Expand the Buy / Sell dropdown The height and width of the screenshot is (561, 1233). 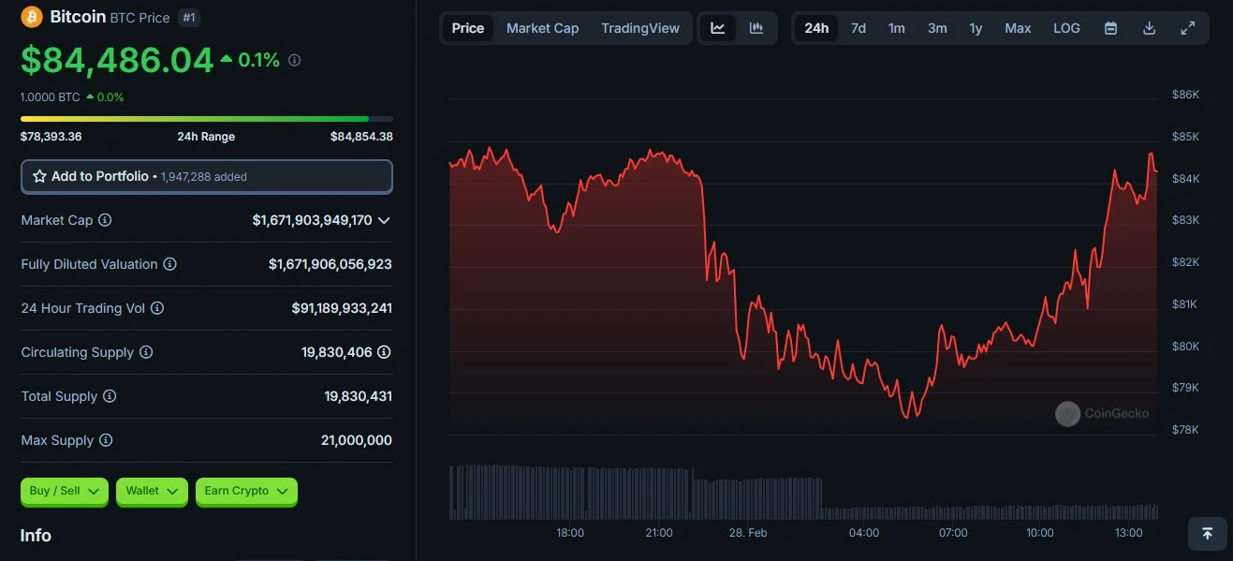[x=64, y=491]
